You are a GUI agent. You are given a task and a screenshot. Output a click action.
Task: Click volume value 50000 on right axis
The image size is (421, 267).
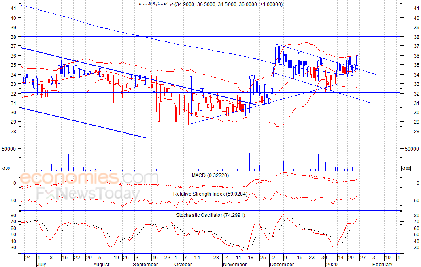[x=412, y=149]
